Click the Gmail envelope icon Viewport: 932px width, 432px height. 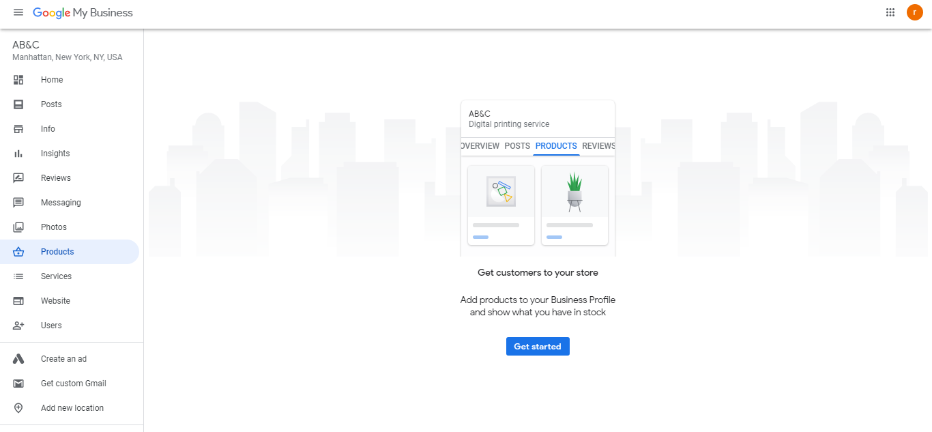[x=18, y=384]
